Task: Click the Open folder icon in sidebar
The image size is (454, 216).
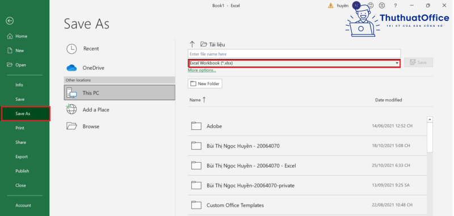Action: (10, 65)
